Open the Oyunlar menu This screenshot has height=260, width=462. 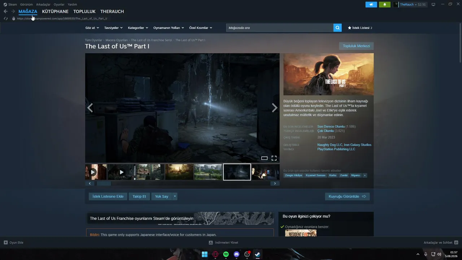pyautogui.click(x=59, y=4)
